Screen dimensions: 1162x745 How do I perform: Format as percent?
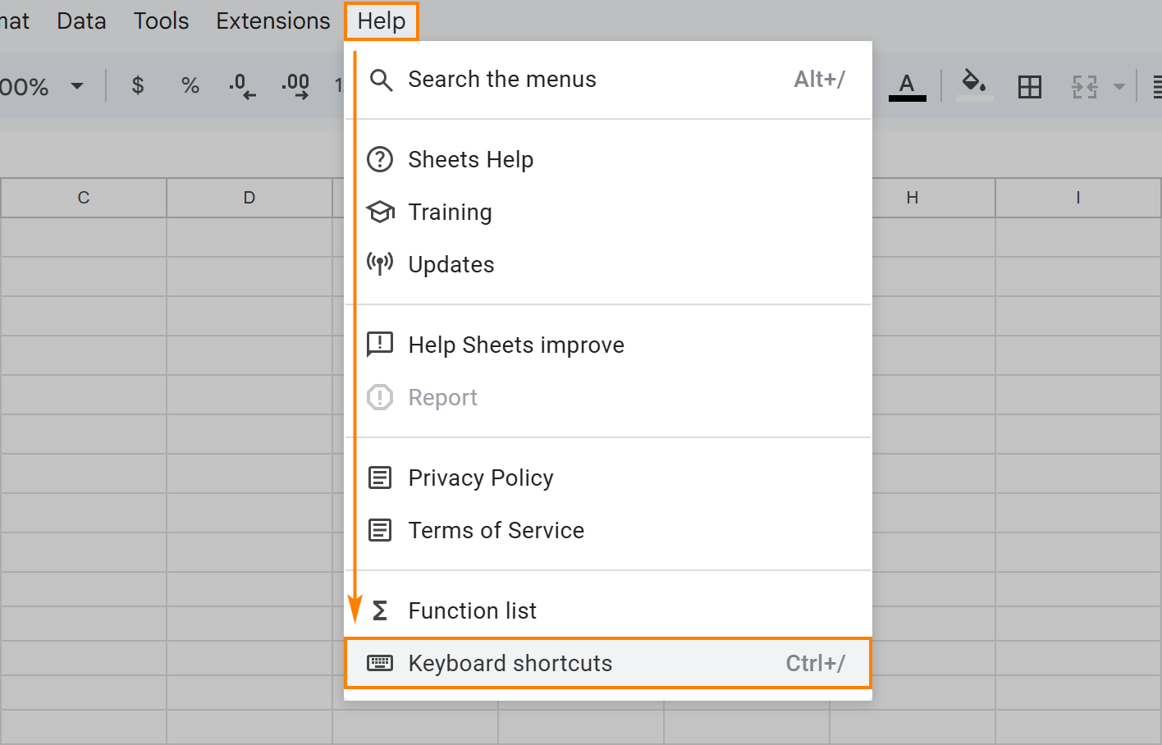pos(190,85)
